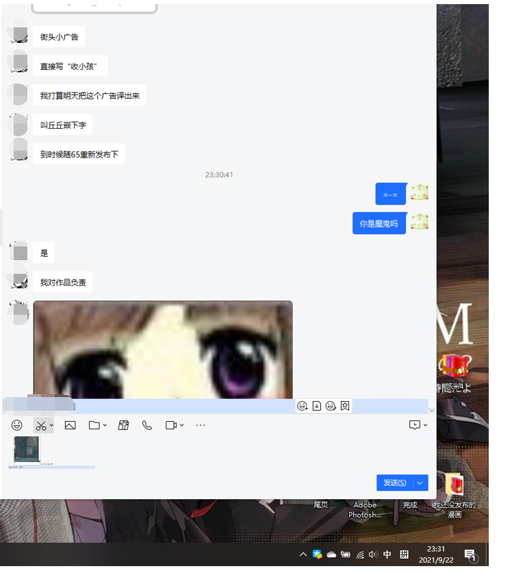Save the image with download icon
The image size is (510, 573).
pyautogui.click(x=317, y=406)
